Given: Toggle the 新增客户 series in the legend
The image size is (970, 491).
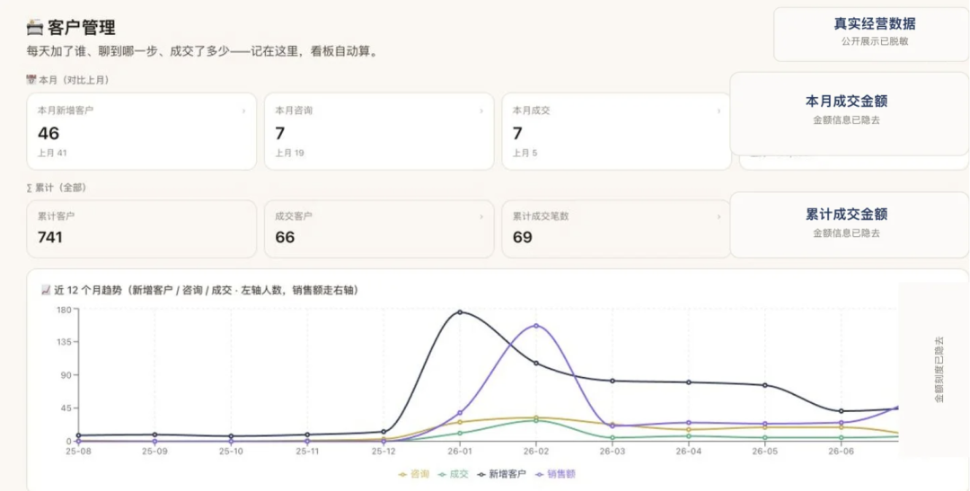Looking at the screenshot, I should click(x=502, y=474).
